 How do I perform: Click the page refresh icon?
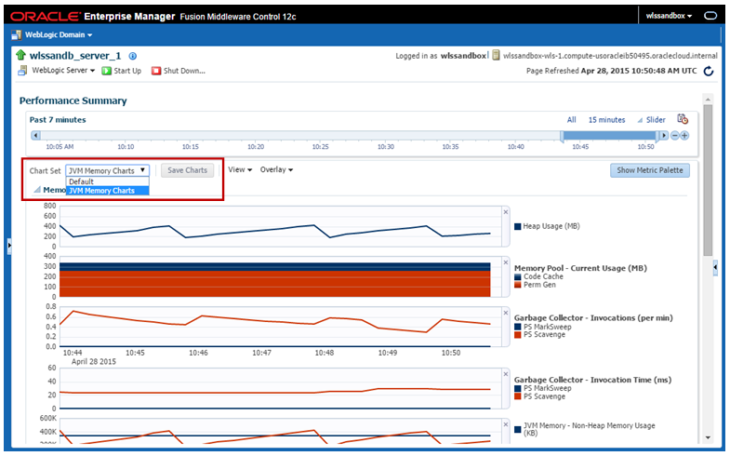(x=709, y=71)
